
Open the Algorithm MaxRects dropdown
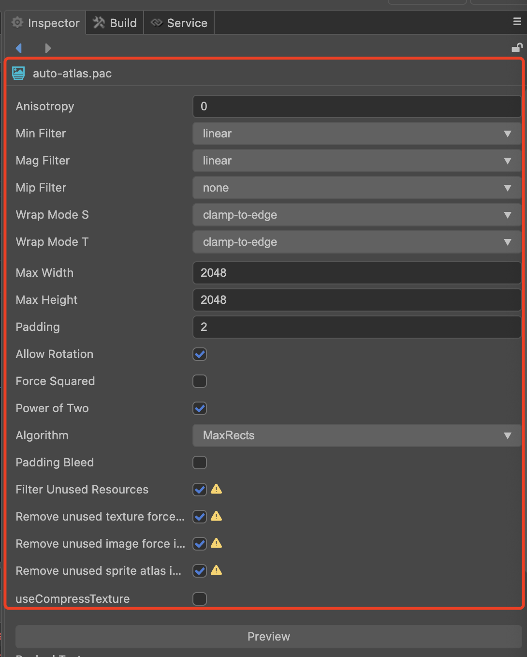357,435
